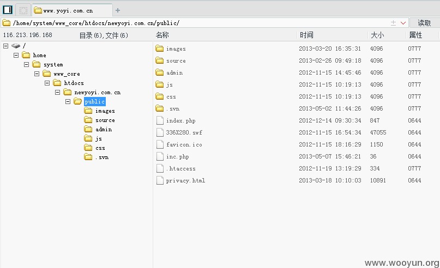
Task: Click favicon.ico file icon
Action: click(x=160, y=144)
